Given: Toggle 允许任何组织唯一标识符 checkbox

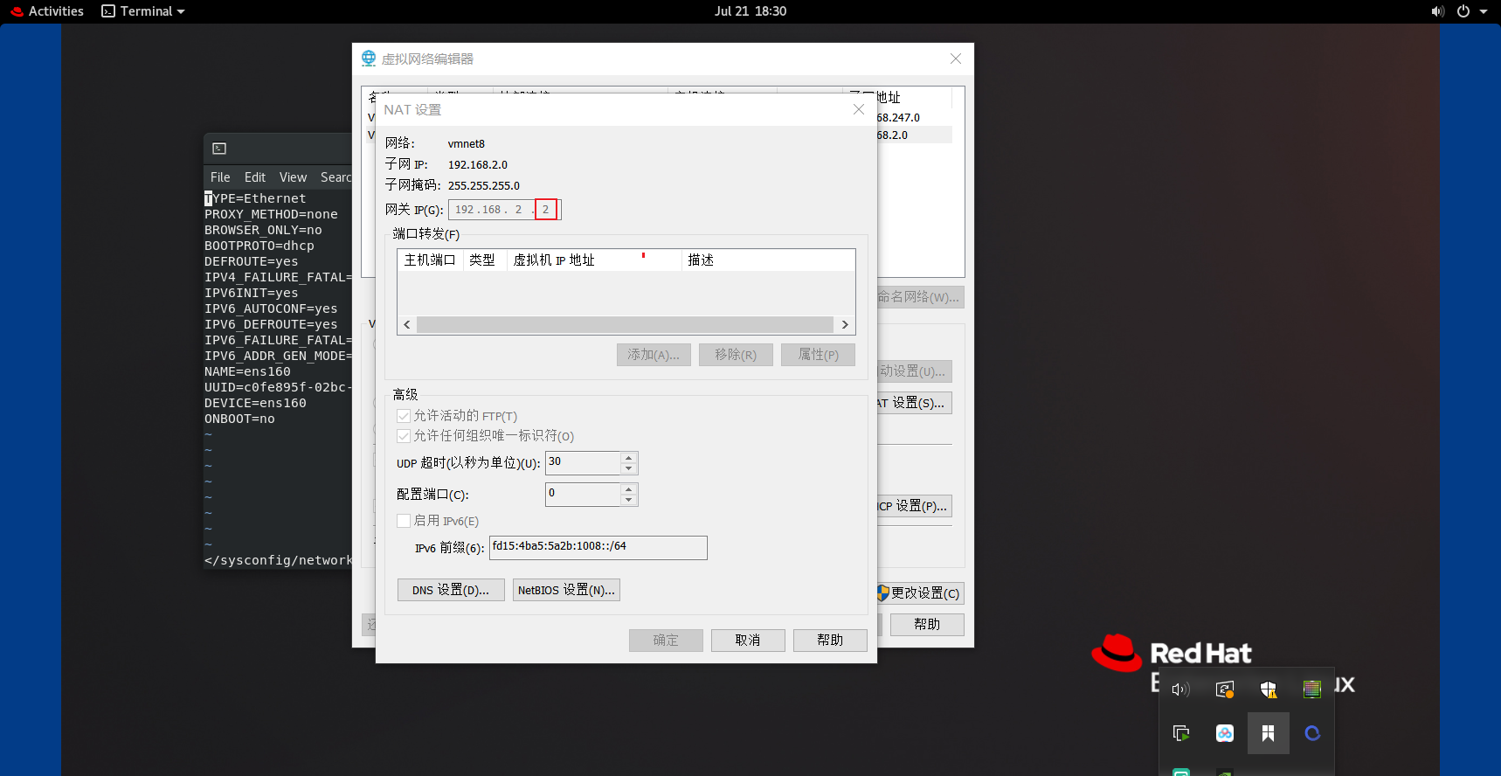Looking at the screenshot, I should (404, 436).
